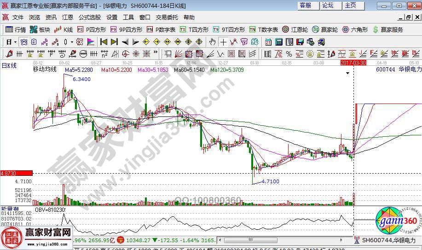This screenshot has width=422, height=250.
Task: Click the calendar date icon
Action: point(268,42)
